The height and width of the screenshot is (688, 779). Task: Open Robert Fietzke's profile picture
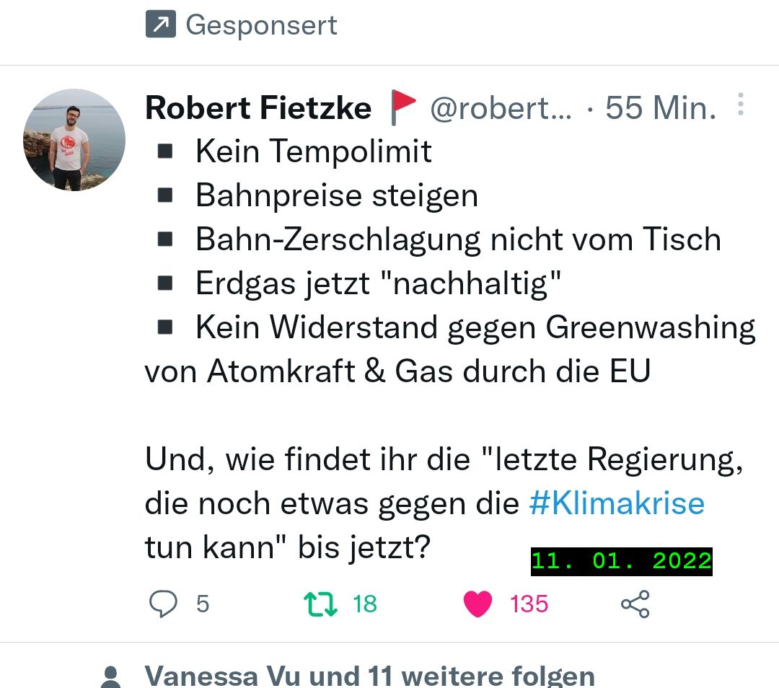[74, 140]
